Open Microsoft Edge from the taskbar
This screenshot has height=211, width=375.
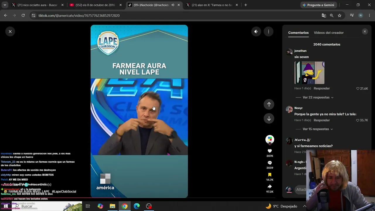[137, 206]
